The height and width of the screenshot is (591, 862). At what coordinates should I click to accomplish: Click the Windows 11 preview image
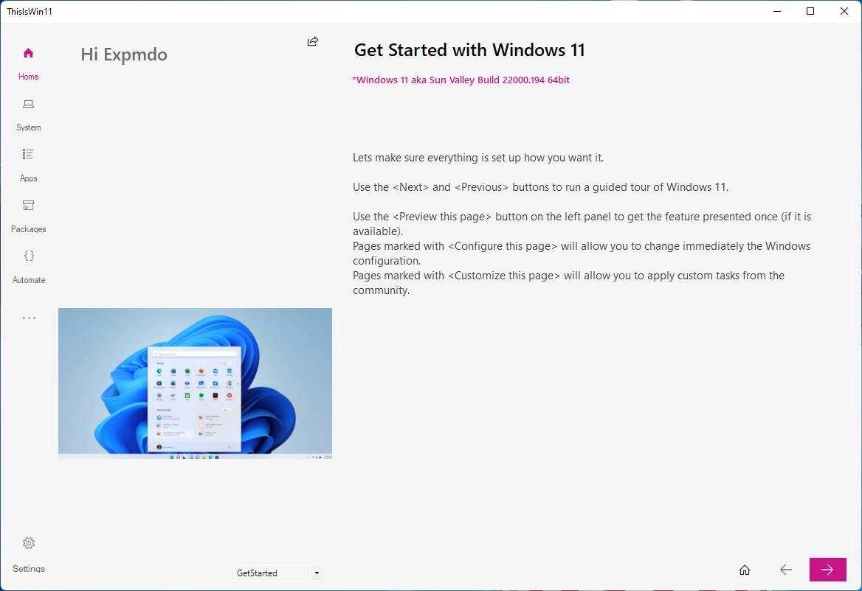coord(195,384)
